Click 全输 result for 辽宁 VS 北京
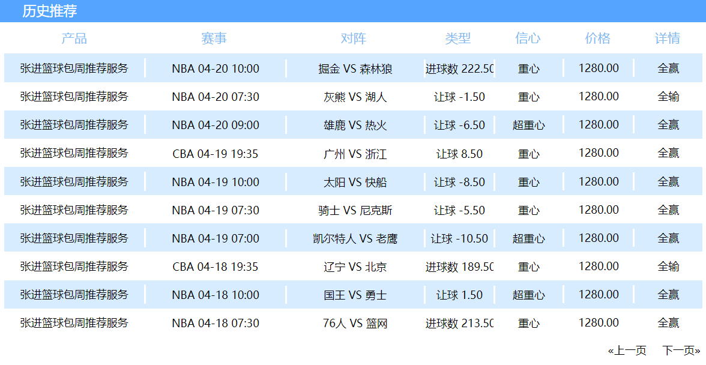Viewport: 706px width, 365px height. 668,267
